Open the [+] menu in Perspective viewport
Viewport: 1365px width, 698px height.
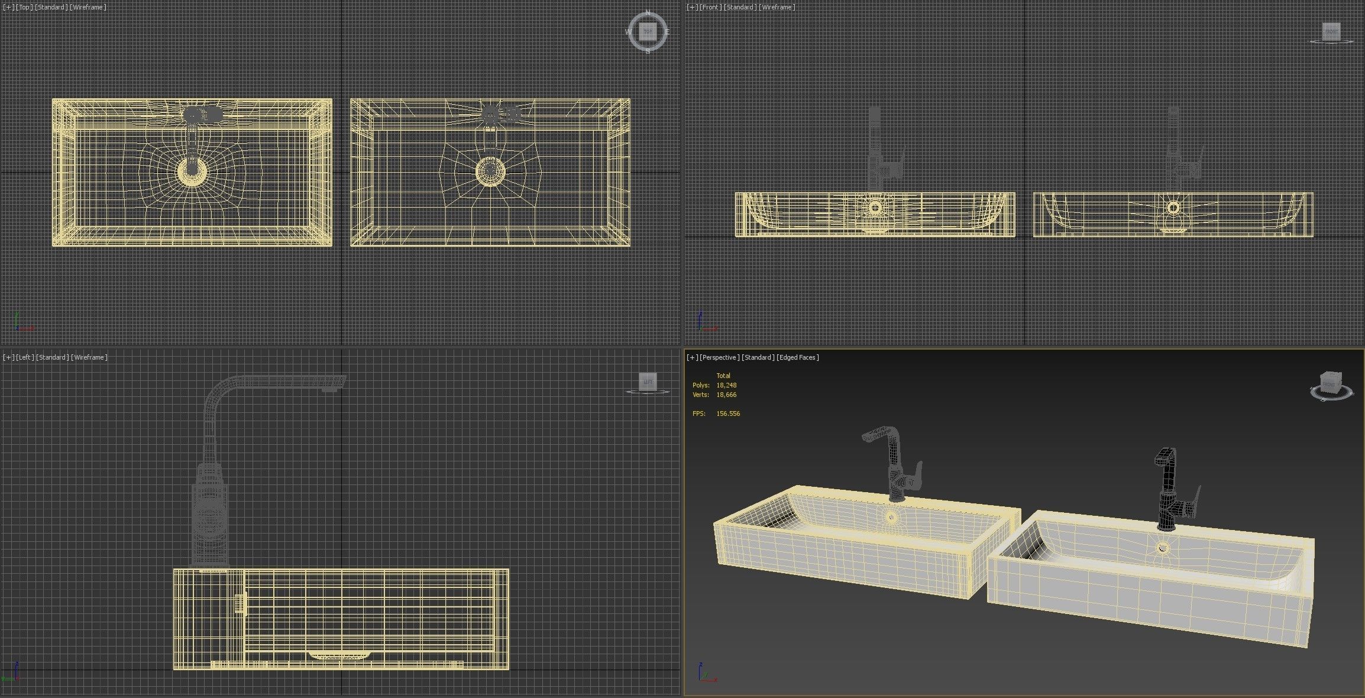point(692,357)
